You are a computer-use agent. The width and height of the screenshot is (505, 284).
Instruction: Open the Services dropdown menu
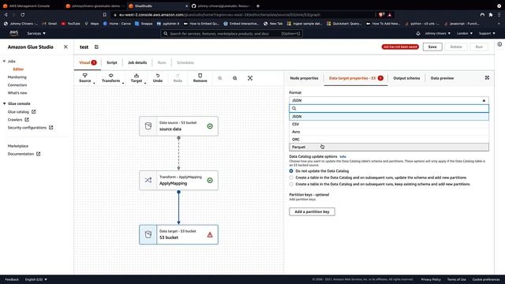point(36,33)
